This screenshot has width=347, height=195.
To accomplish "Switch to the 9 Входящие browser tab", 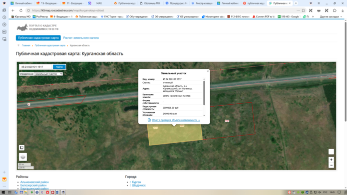I will point(47,3).
